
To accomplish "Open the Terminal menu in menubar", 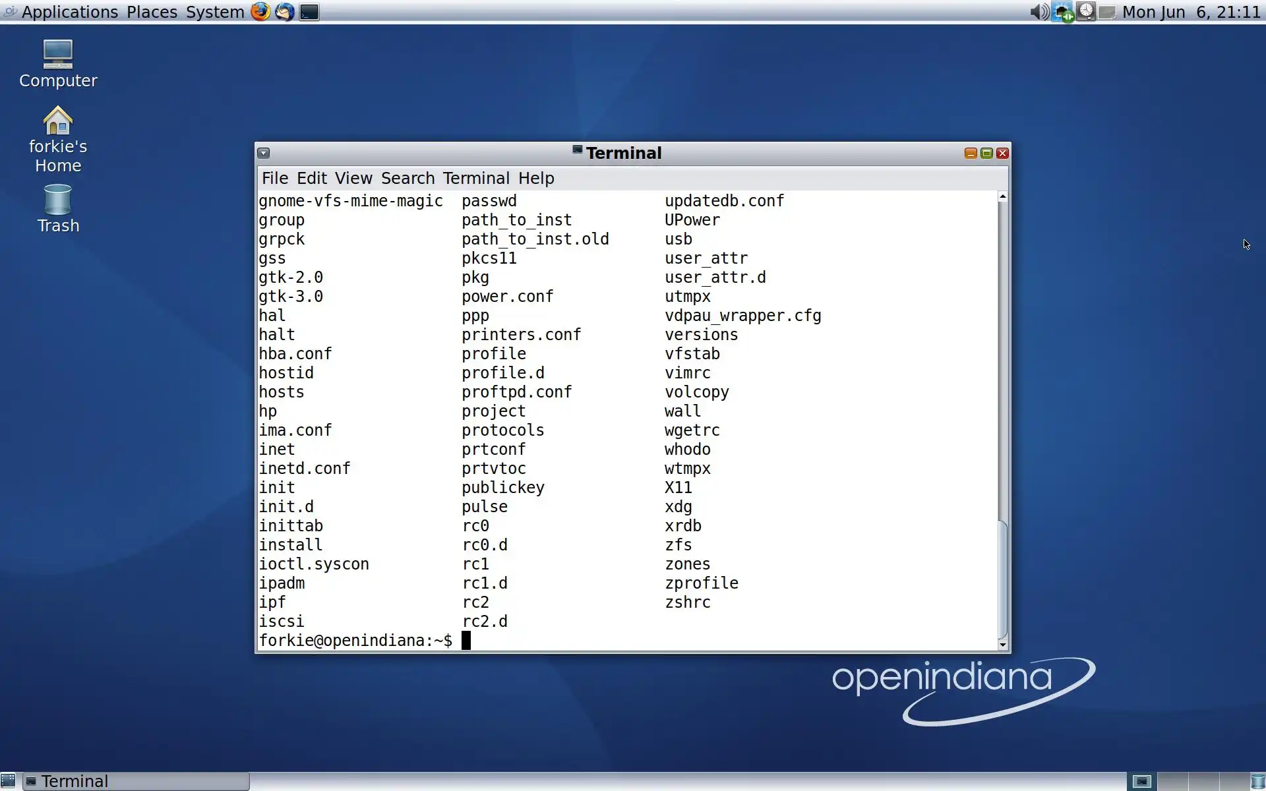I will pyautogui.click(x=476, y=178).
